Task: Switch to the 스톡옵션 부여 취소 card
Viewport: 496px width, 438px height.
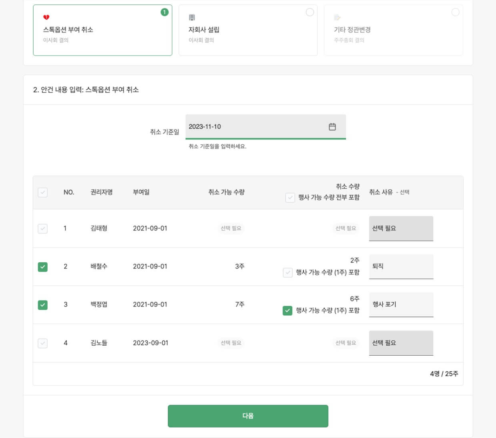Action: (102, 30)
